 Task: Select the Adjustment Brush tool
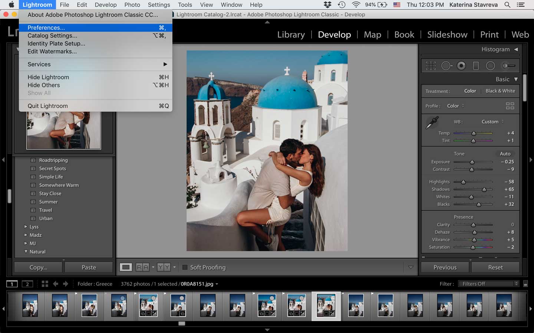[508, 66]
